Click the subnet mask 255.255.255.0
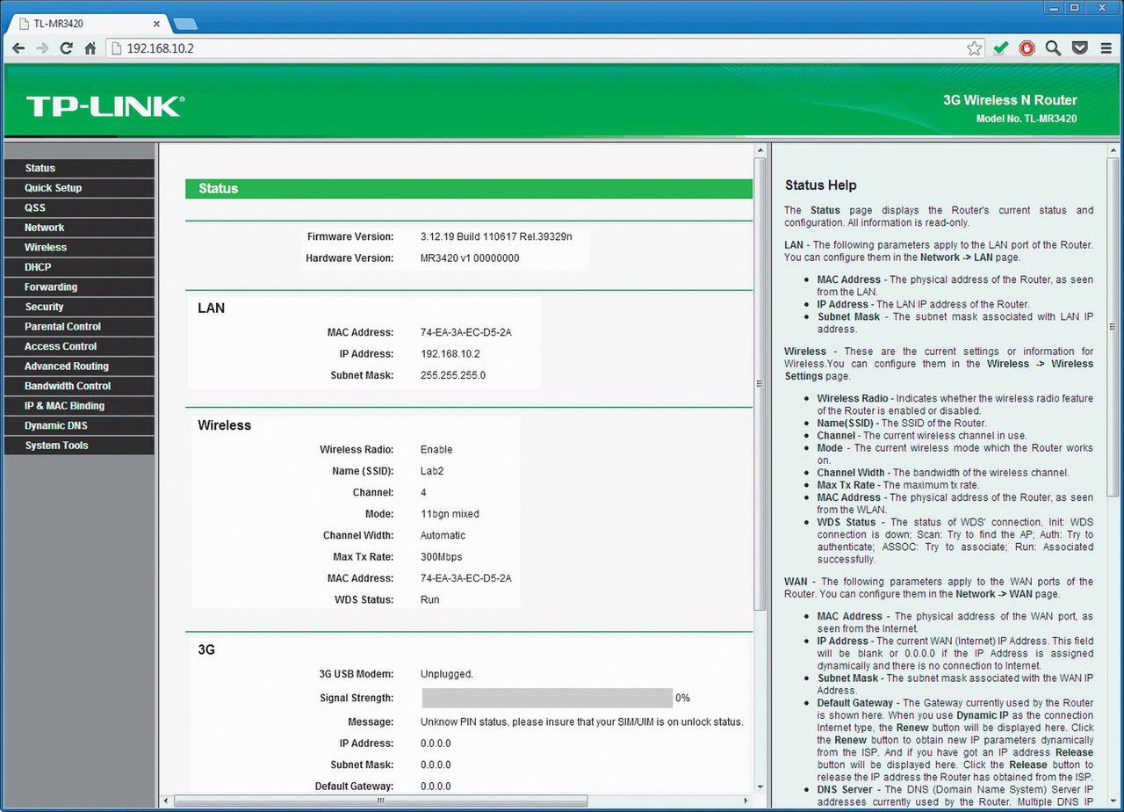The image size is (1124, 812). pos(452,375)
